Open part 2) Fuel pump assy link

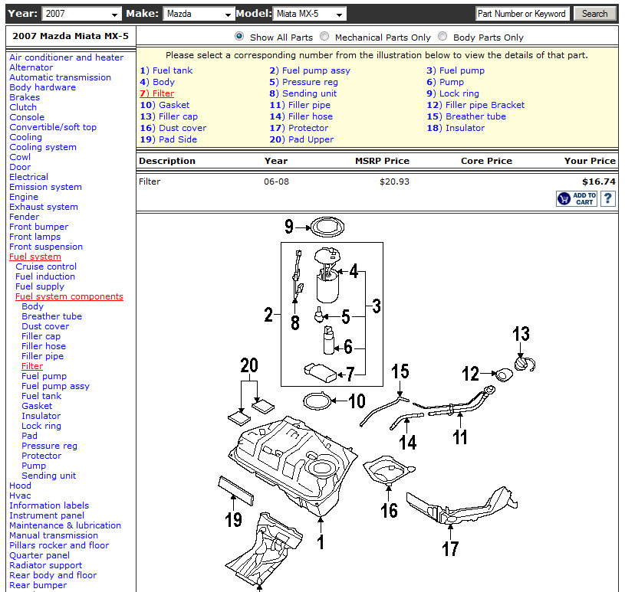point(310,70)
